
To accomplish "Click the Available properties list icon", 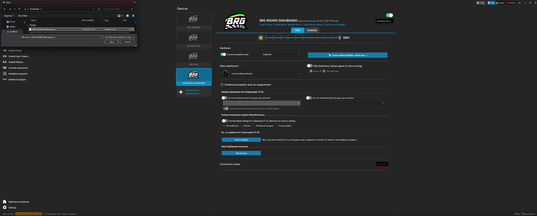I will (x=4, y=74).
